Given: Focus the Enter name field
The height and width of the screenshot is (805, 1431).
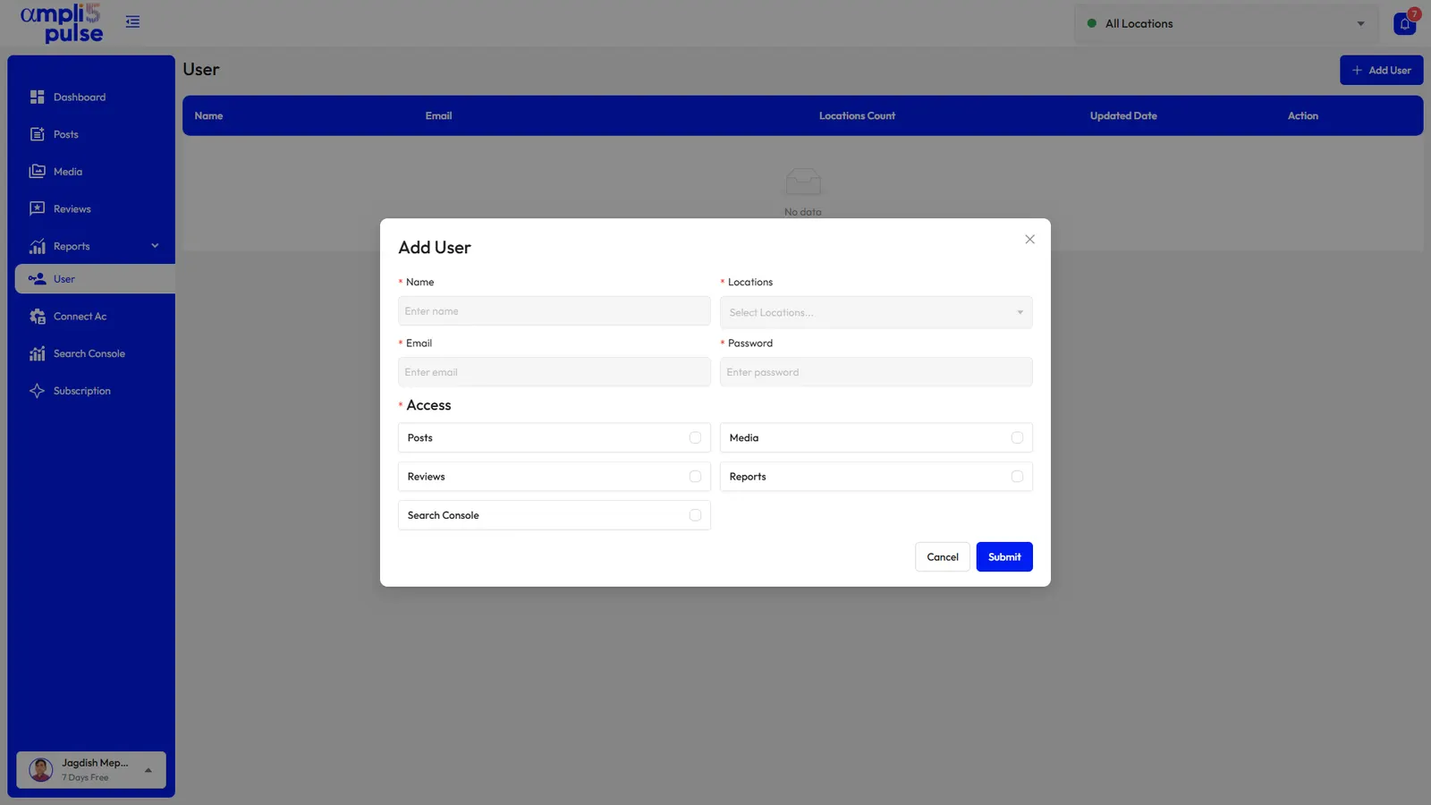Looking at the screenshot, I should coord(555,311).
